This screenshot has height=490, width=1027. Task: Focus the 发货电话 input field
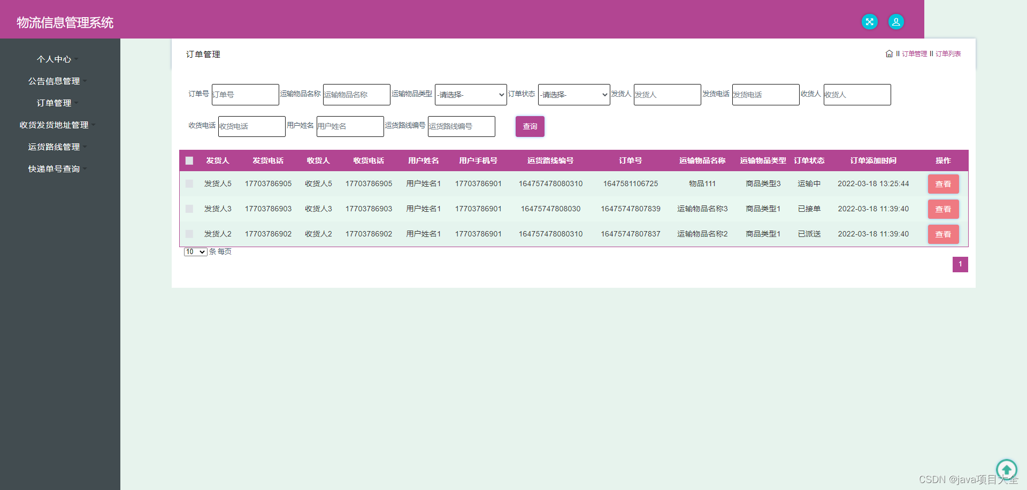tap(766, 95)
